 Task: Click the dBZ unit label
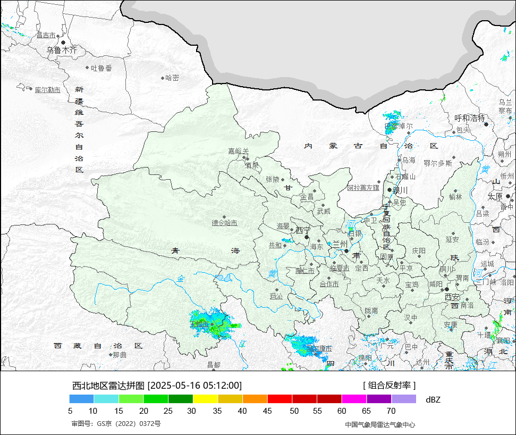point(433,399)
